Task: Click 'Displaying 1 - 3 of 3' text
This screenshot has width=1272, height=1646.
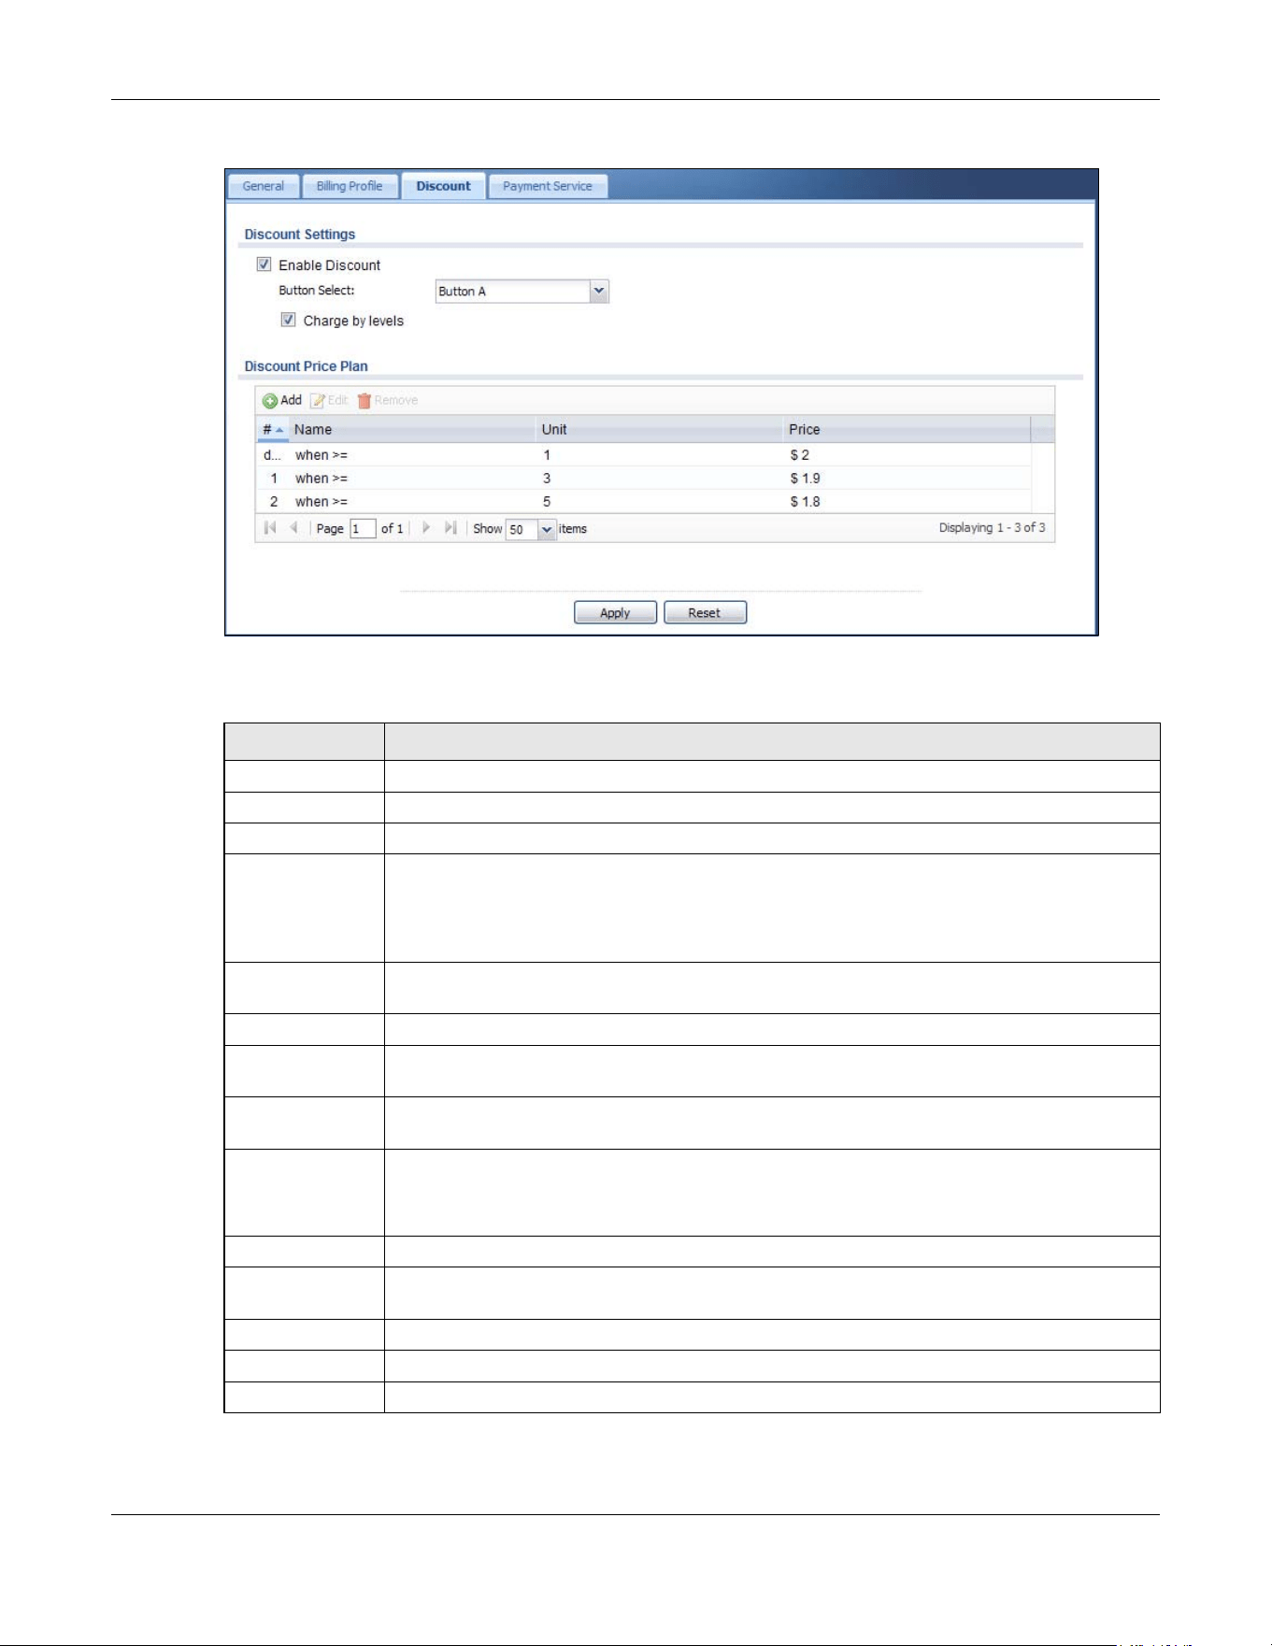Action: [x=992, y=528]
